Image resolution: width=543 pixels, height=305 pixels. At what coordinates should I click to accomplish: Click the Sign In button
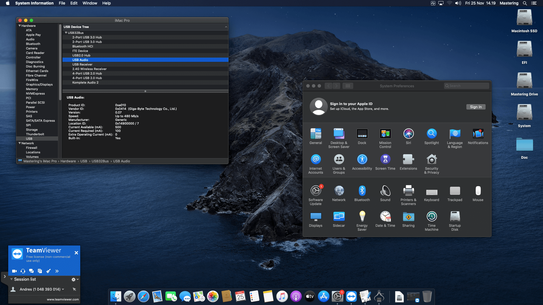pyautogui.click(x=476, y=107)
